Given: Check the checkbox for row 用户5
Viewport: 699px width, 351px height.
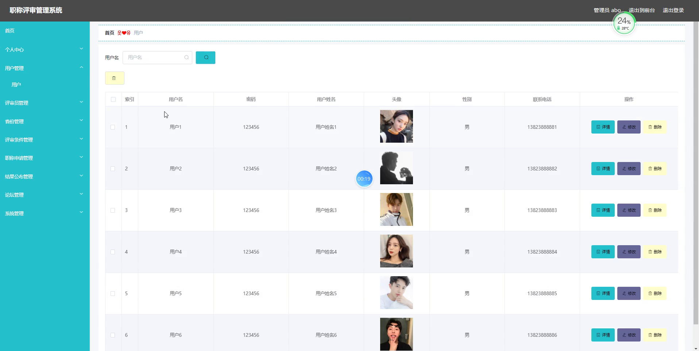Looking at the screenshot, I should pyautogui.click(x=113, y=294).
